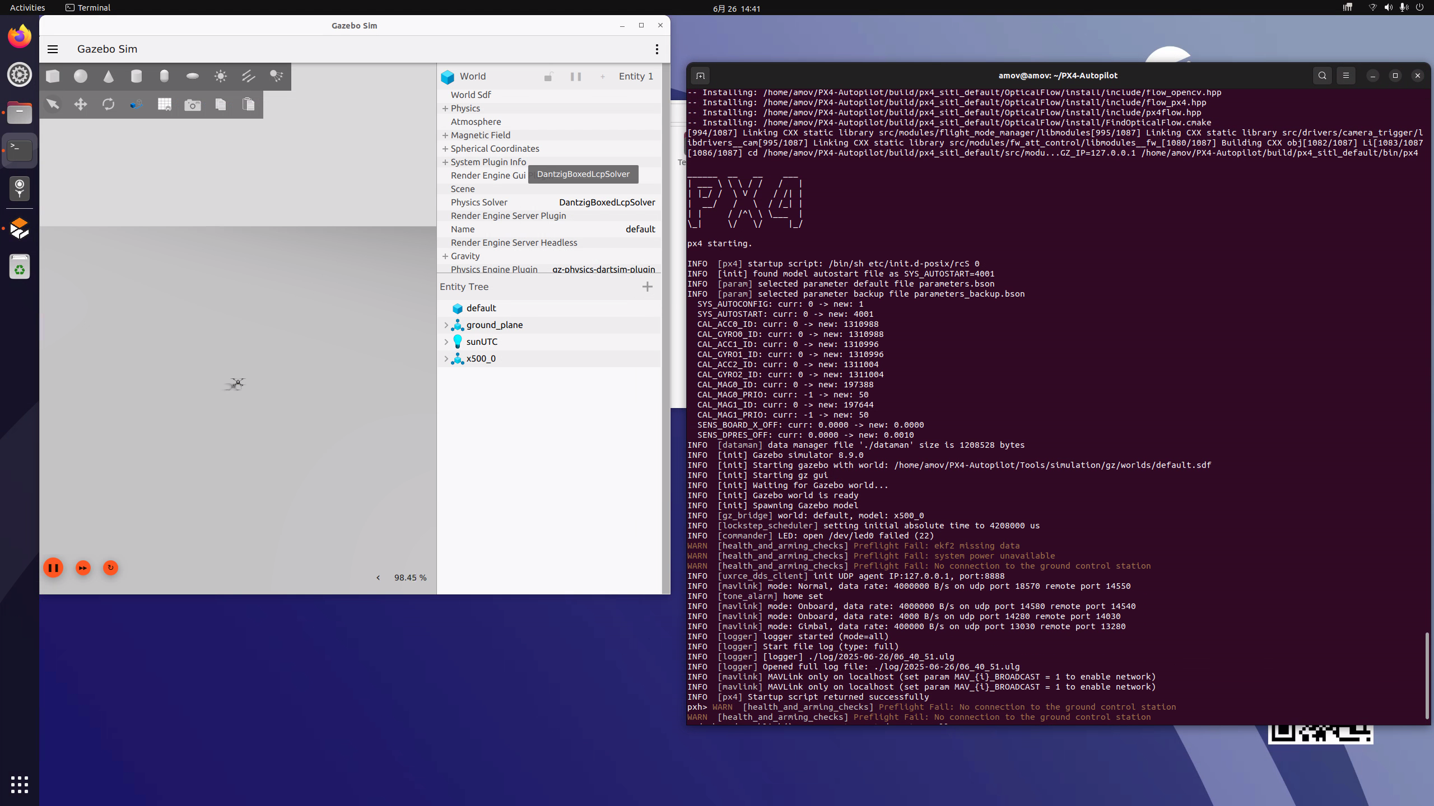The image size is (1434, 806).
Task: Take a screenshot with the camera icon
Action: click(x=193, y=104)
